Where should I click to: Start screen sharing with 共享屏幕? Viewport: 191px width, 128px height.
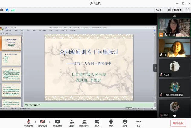57,123
